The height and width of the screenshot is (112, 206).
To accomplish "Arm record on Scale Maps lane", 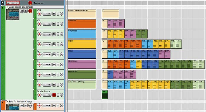I will 39,95.
